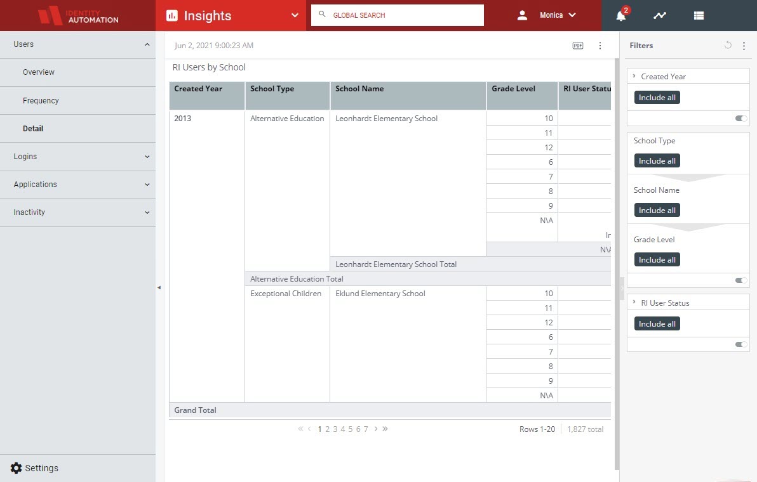
Task: Open the Filters panel three-dot menu
Action: coord(744,45)
